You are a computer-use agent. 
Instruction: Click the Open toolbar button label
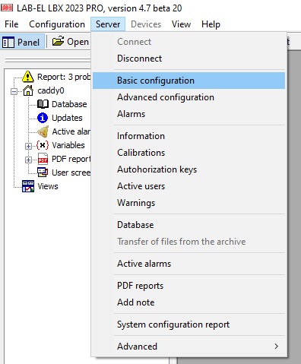[x=78, y=42]
